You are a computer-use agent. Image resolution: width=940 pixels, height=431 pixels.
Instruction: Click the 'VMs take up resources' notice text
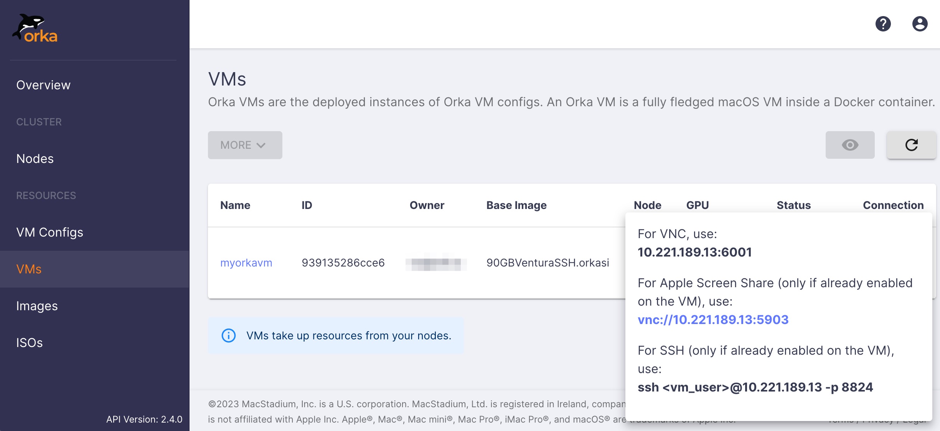coord(349,336)
